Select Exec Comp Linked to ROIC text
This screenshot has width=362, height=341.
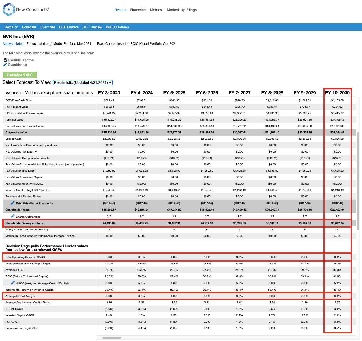pyautogui.click(x=137, y=44)
